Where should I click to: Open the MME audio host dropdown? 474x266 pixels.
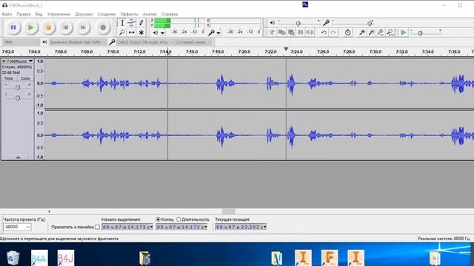(21, 42)
